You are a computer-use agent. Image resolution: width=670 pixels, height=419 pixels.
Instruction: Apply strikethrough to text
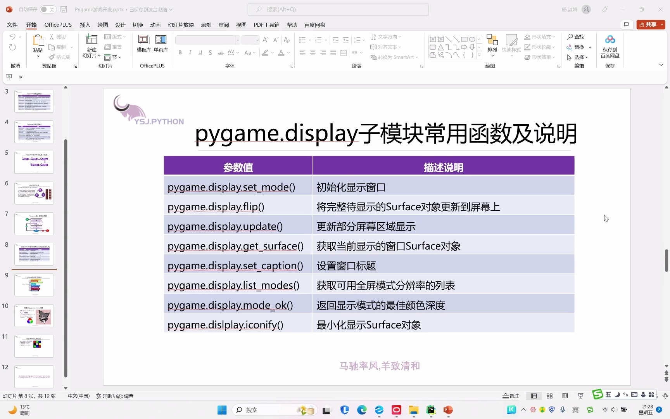[x=220, y=52]
